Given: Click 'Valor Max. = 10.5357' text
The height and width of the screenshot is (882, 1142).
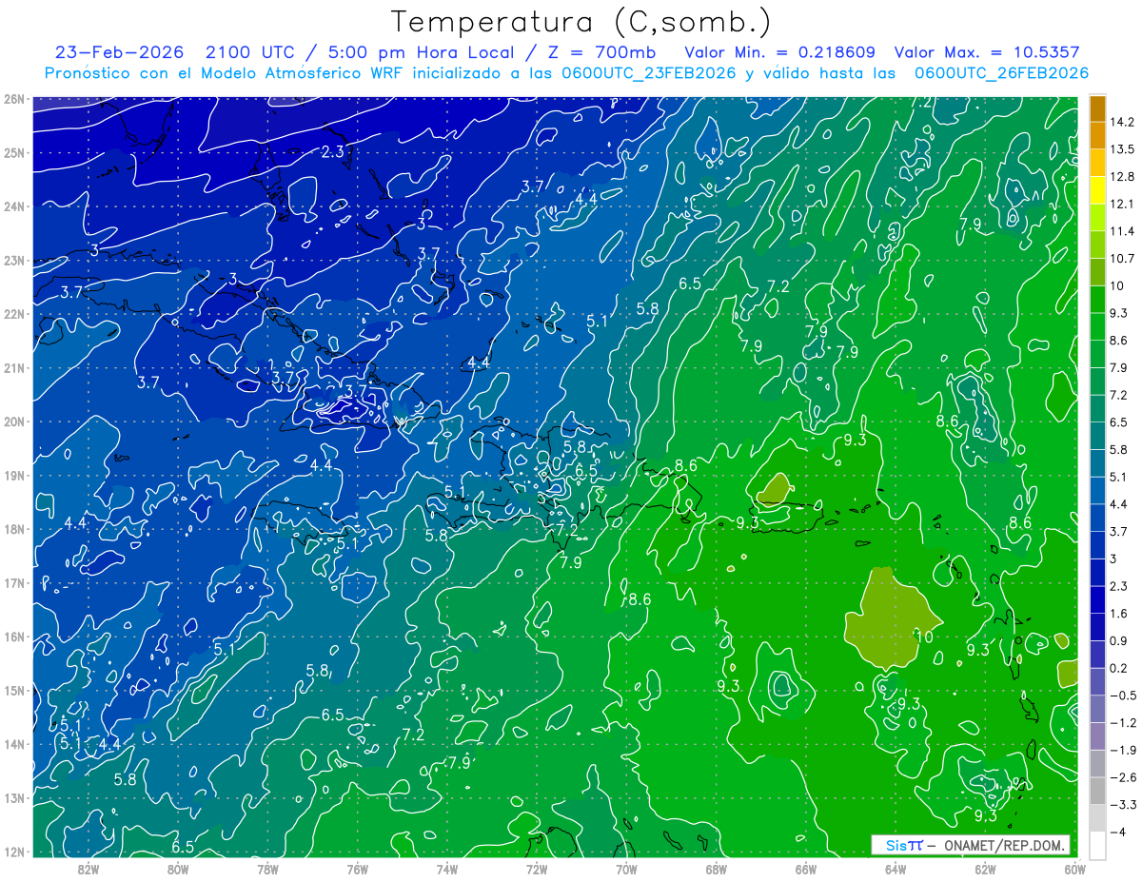Looking at the screenshot, I should pyautogui.click(x=987, y=52).
